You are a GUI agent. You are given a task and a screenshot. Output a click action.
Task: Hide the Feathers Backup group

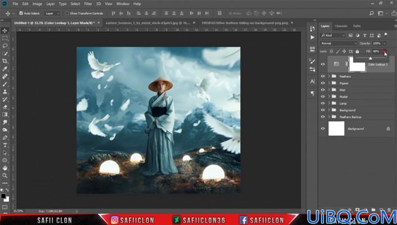pyautogui.click(x=323, y=117)
